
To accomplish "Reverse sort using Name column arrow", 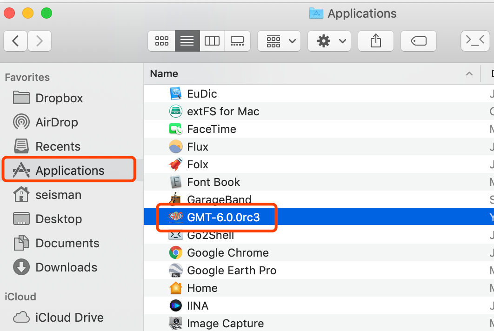I will [x=469, y=73].
